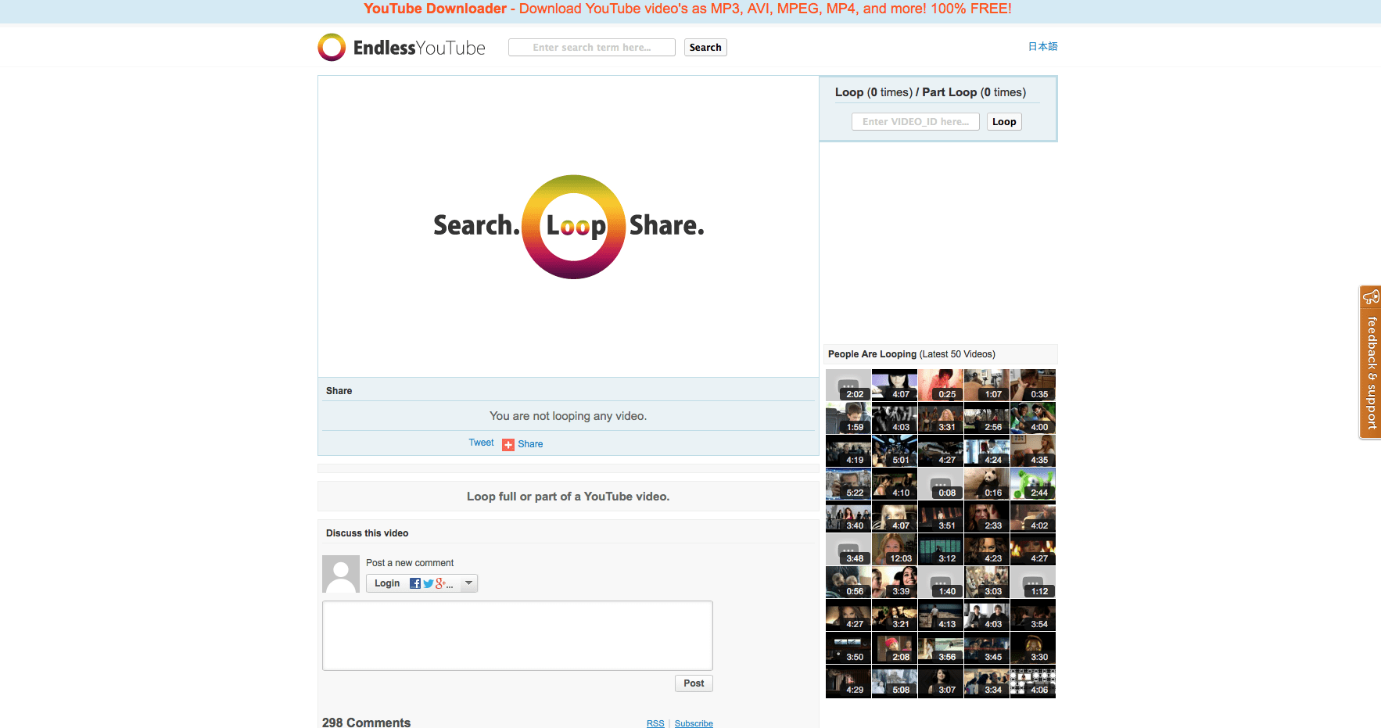This screenshot has height=728, width=1381.
Task: Open the video thumbnail labeled 4:24
Action: (987, 450)
